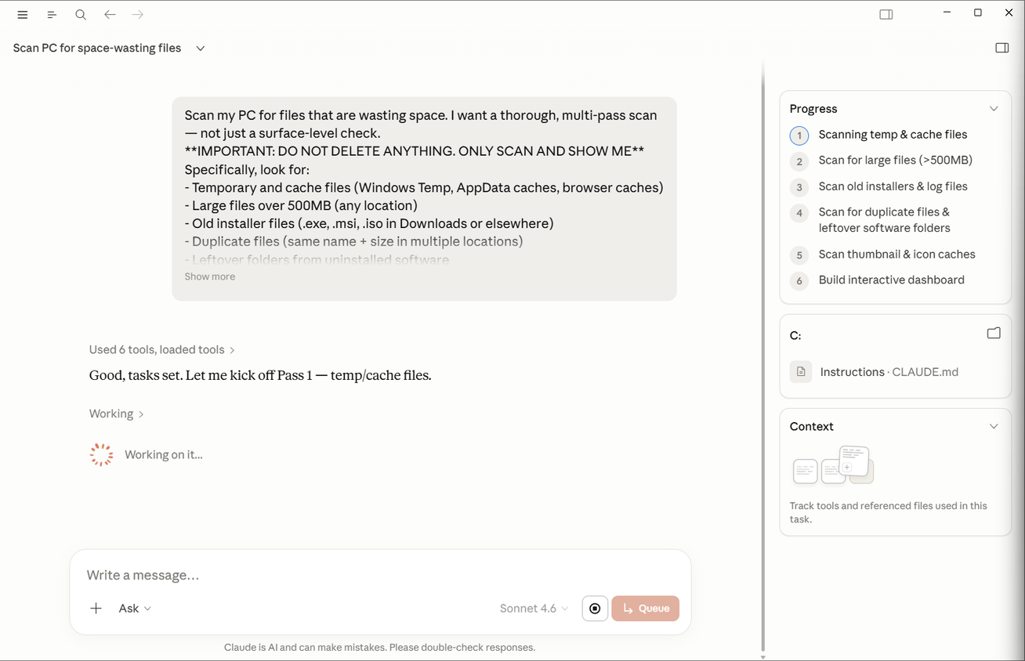
Task: Click 'Good, tasks set' assistant message
Action: pos(260,375)
